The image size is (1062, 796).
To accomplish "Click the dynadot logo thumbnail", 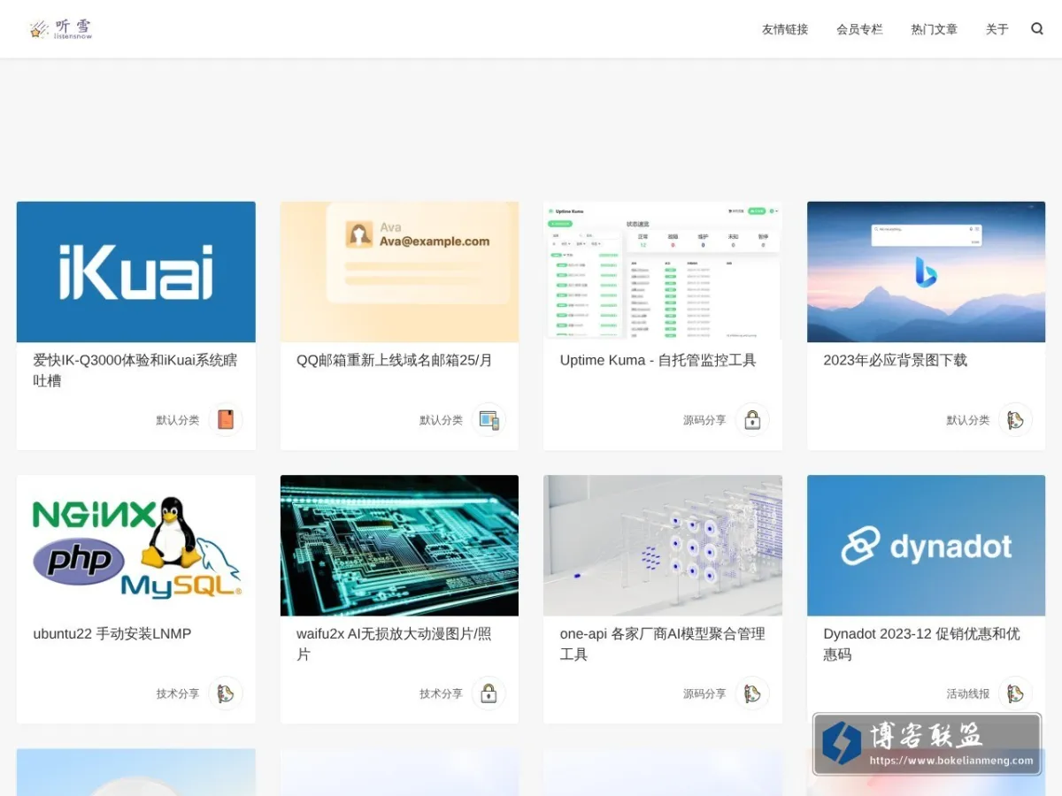I will point(926,546).
